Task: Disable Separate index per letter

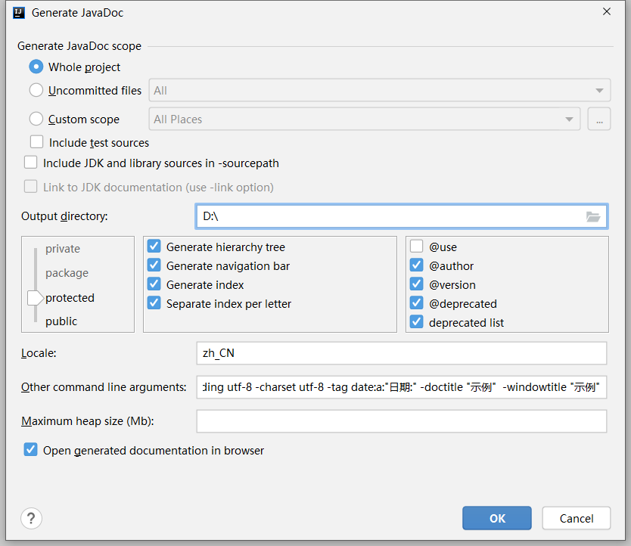Action: click(x=154, y=302)
